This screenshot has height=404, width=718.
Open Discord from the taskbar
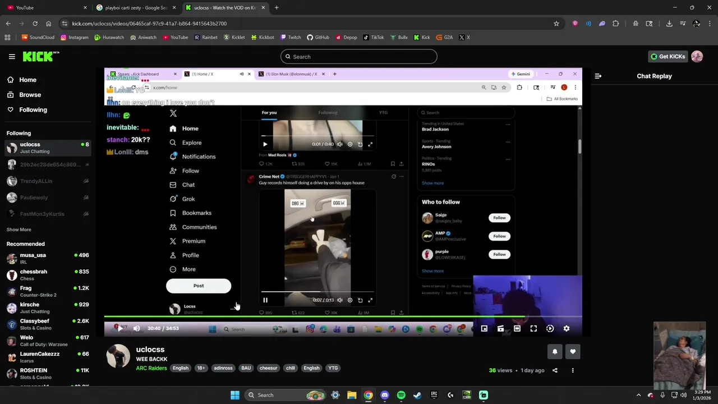pyautogui.click(x=384, y=395)
